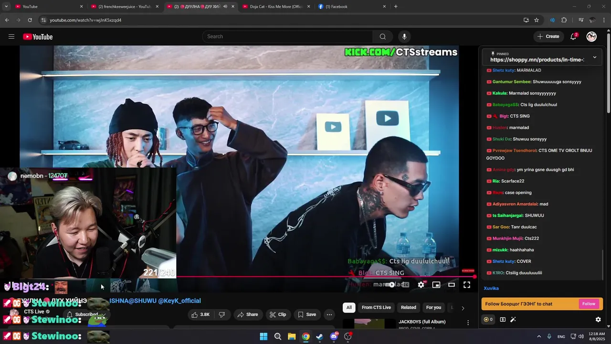Reload the page in Chrome

(30, 20)
